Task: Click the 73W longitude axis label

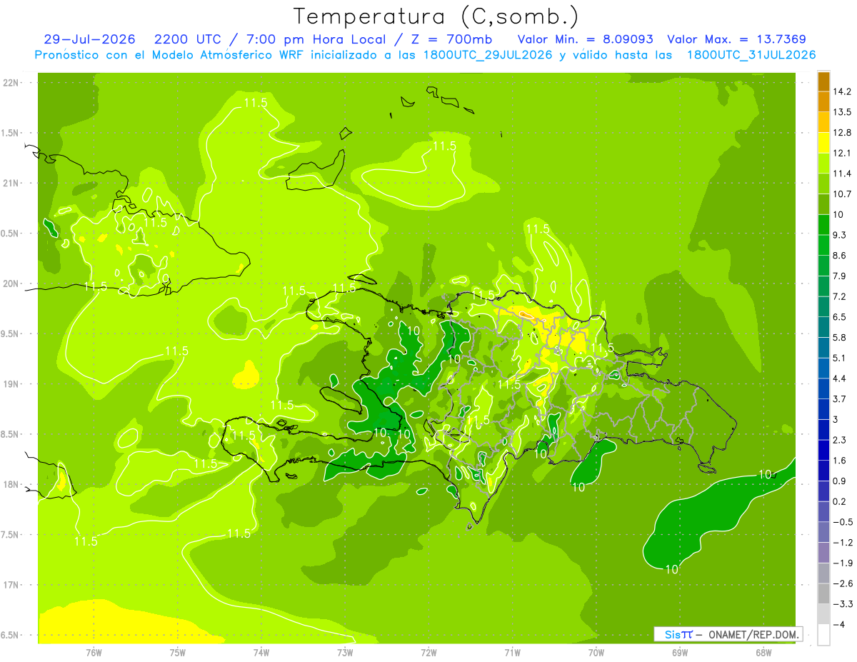Action: pyautogui.click(x=345, y=652)
